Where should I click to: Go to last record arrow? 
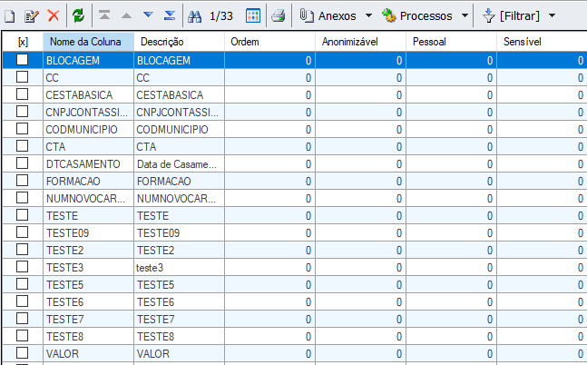click(x=170, y=15)
